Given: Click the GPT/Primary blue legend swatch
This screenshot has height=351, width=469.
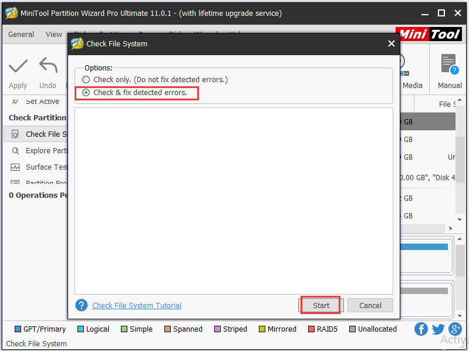Looking at the screenshot, I should (18, 329).
